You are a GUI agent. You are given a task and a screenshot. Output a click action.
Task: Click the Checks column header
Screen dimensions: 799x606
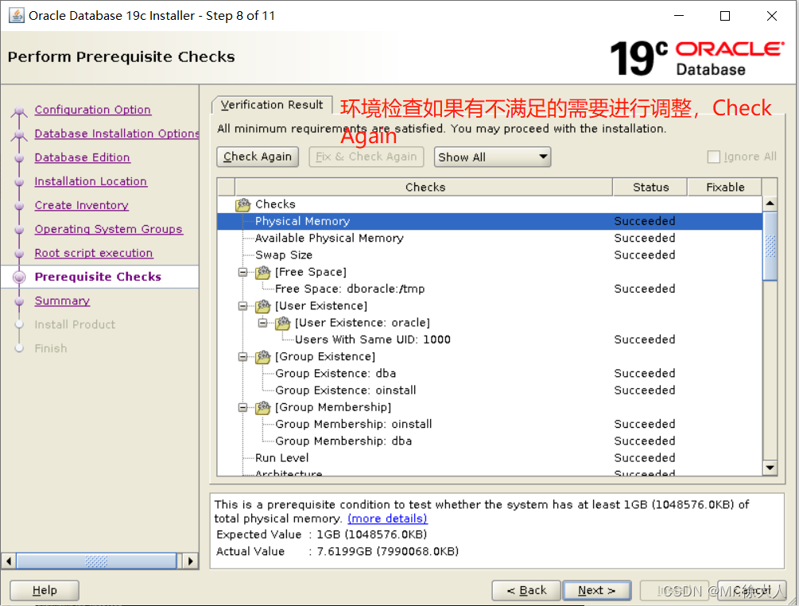[x=424, y=187]
